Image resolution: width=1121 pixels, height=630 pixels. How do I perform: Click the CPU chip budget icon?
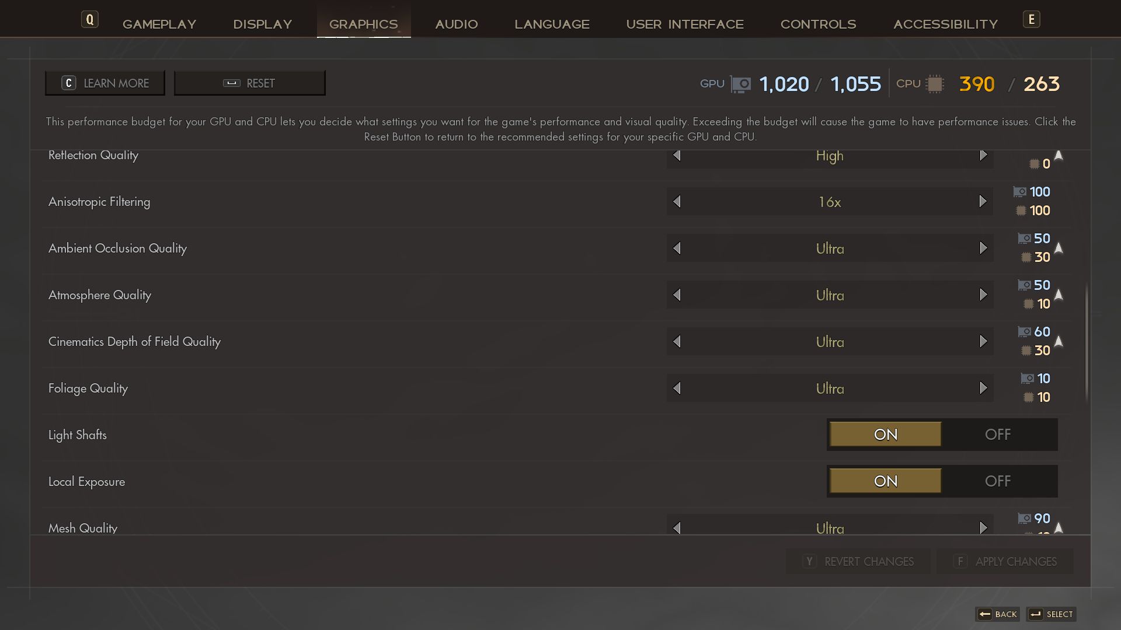click(x=935, y=84)
